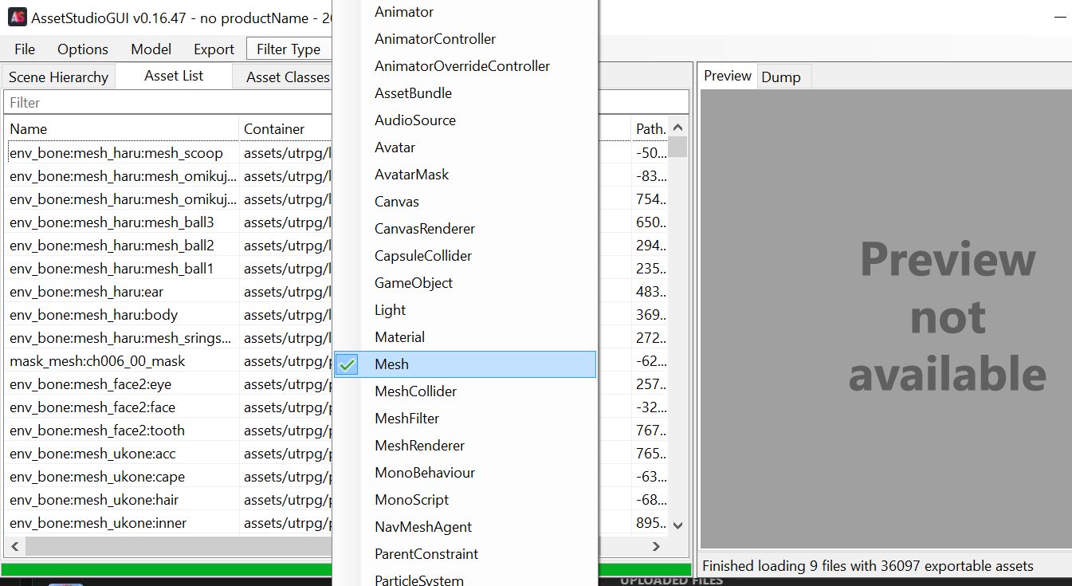
Task: Uncheck the Mesh filter checkmark
Action: (347, 364)
